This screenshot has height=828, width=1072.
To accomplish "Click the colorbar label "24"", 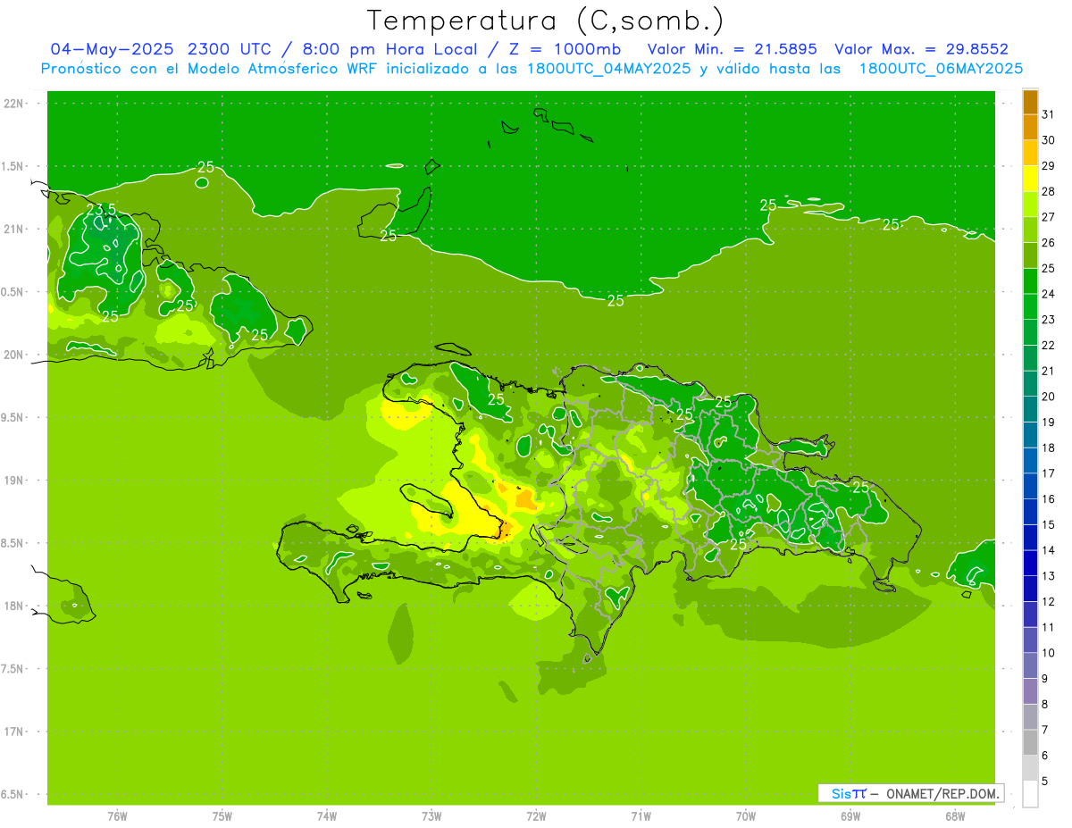I will point(1048,294).
